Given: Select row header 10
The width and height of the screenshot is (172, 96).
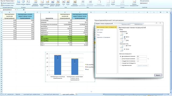Looking at the screenshot, I should click(x=1, y=37).
